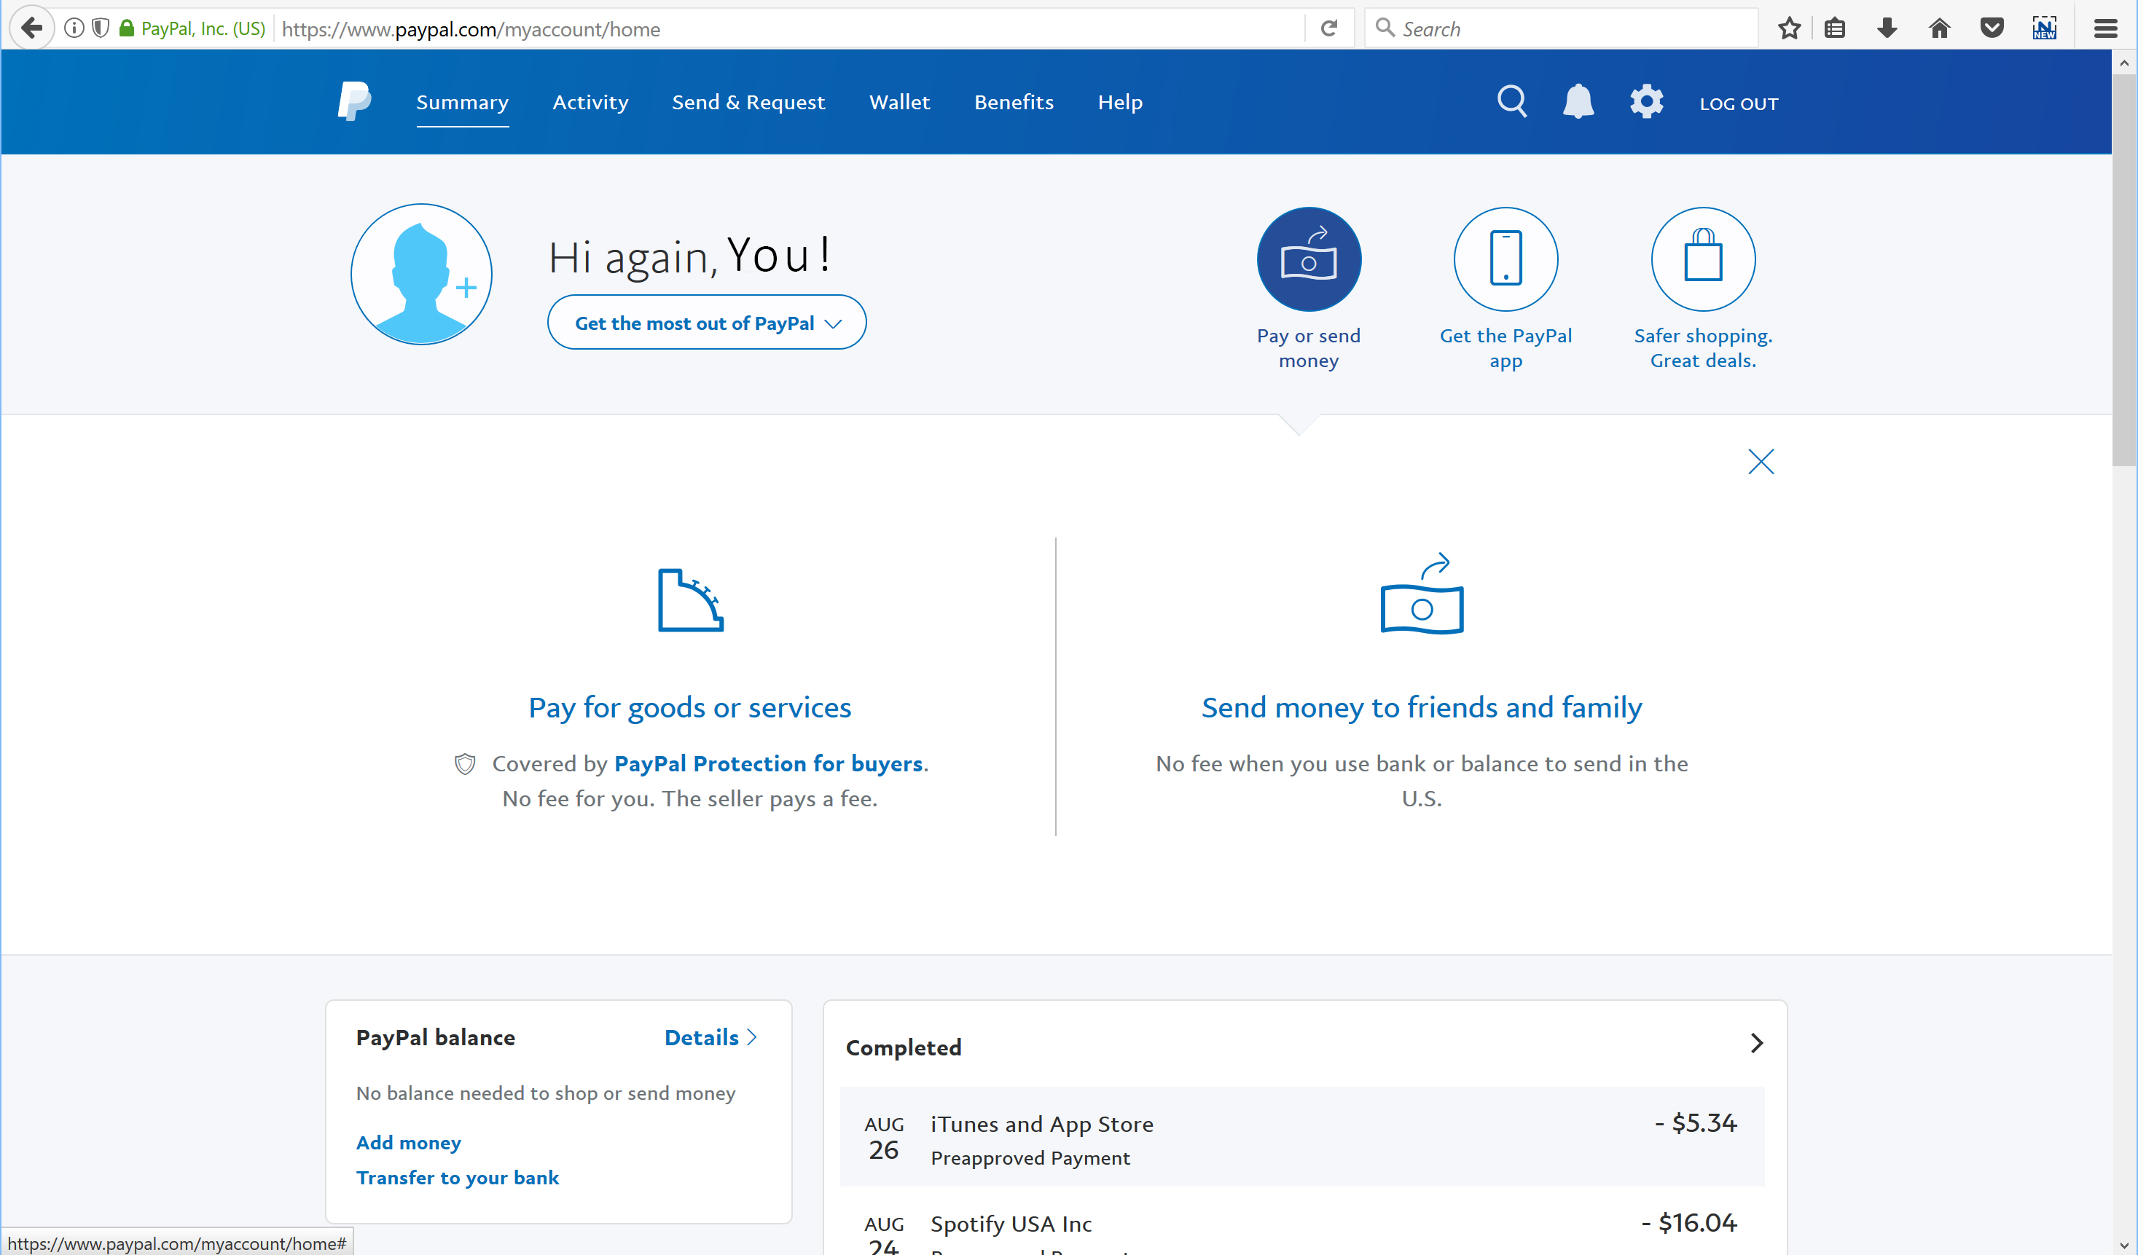Expand Get the most out of PayPal

[x=707, y=322]
